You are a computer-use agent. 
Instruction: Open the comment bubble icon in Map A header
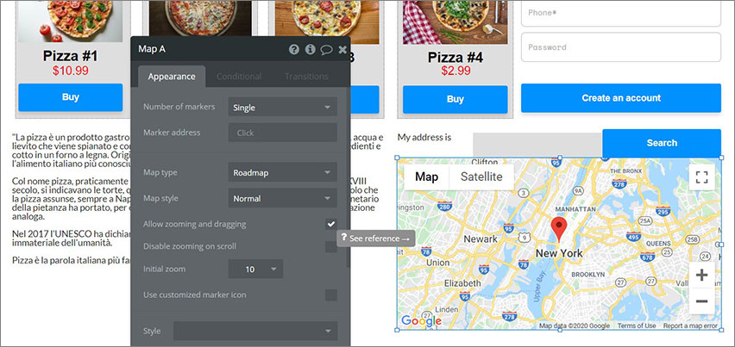[326, 50]
